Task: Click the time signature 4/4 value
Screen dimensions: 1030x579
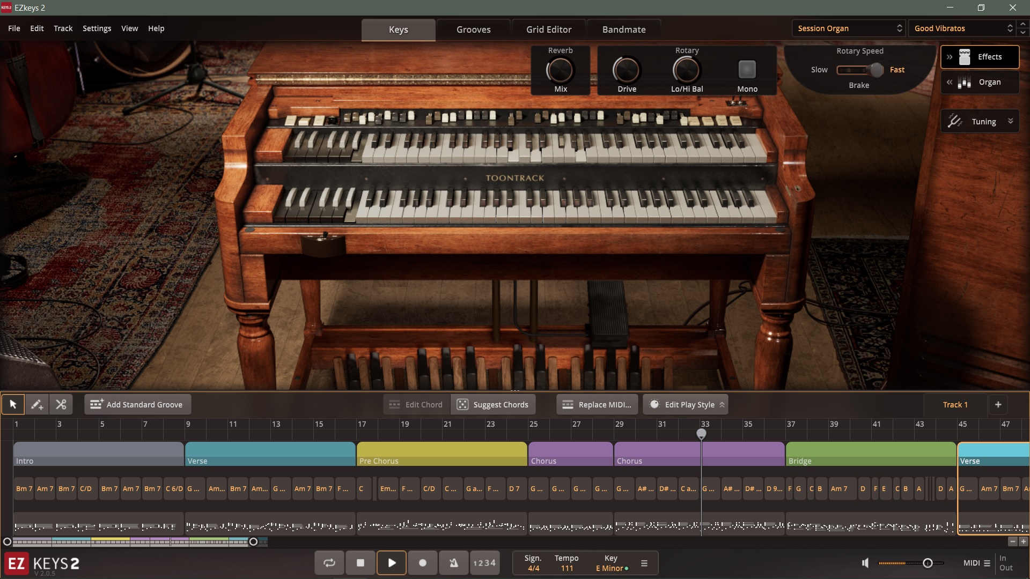Action: tap(533, 568)
